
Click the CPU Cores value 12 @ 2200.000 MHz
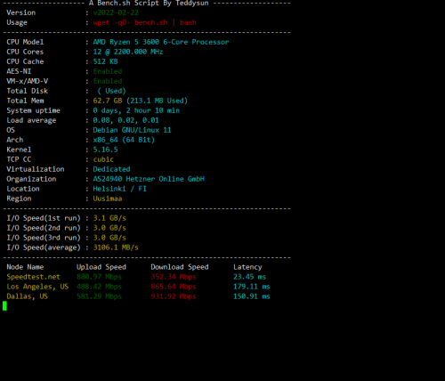pyautogui.click(x=128, y=52)
